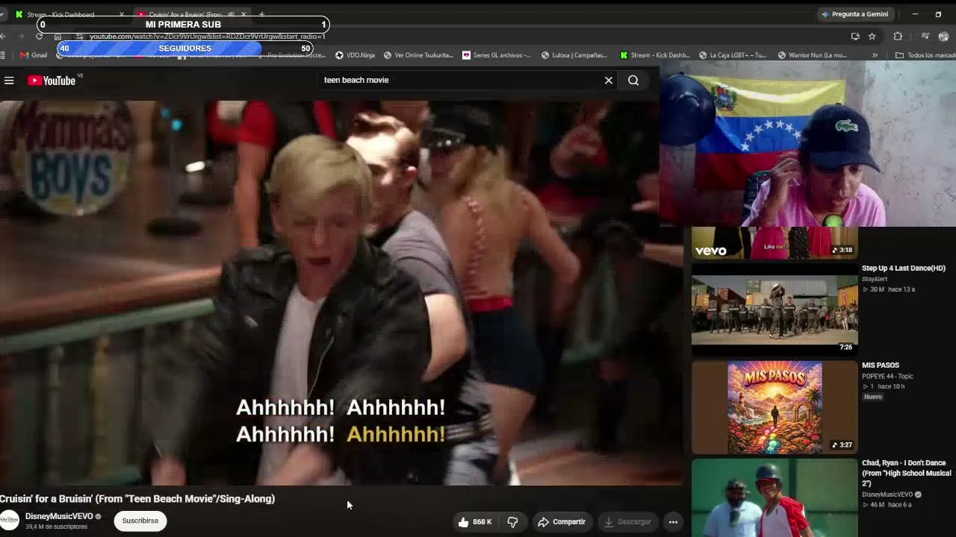
Task: Open the Gmail bookmark
Action: point(34,55)
